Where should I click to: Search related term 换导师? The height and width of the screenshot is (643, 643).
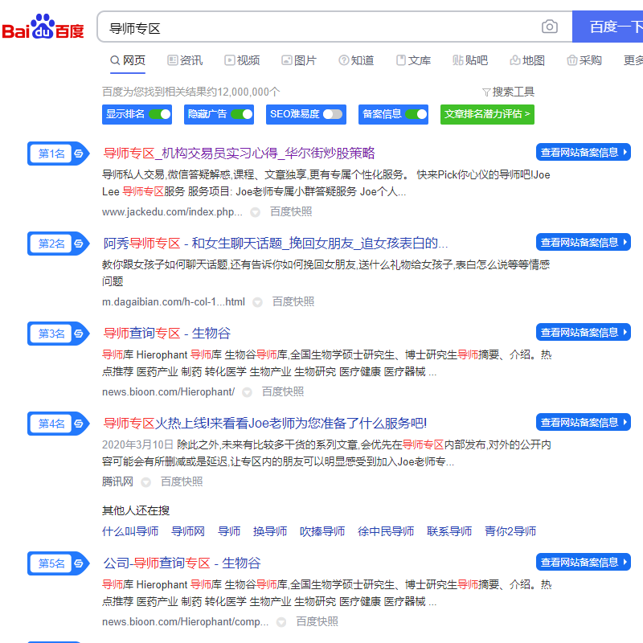[x=270, y=531]
